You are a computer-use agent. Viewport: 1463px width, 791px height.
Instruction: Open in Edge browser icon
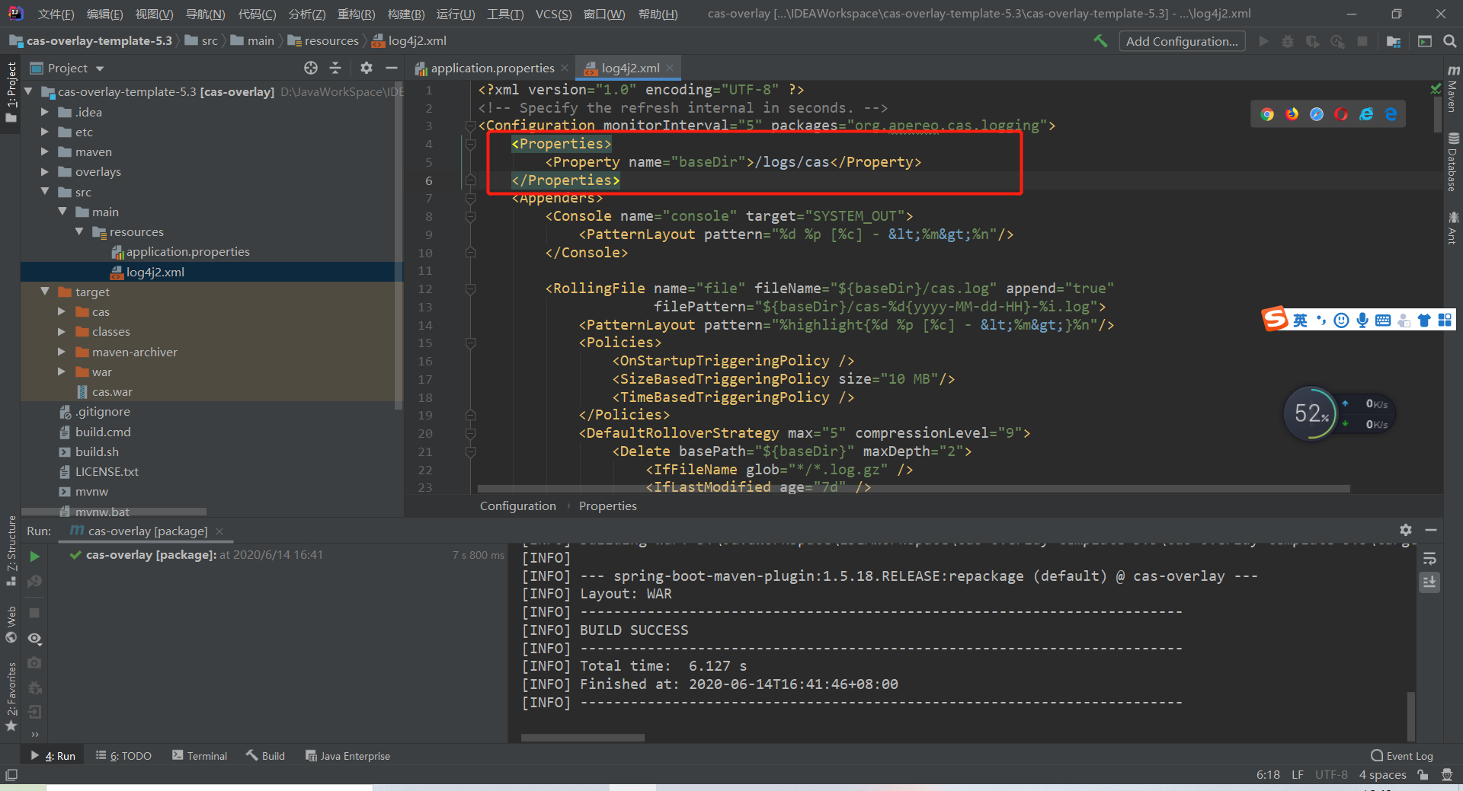click(1391, 114)
